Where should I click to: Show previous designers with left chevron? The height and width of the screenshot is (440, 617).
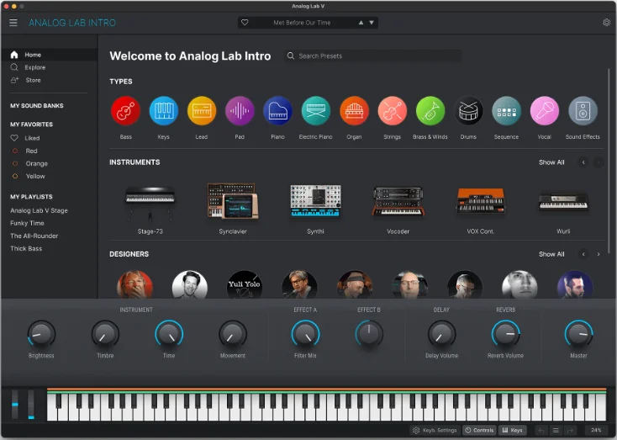(x=583, y=254)
